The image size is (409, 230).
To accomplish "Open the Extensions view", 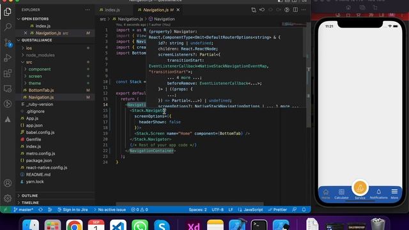I will coord(8,73).
